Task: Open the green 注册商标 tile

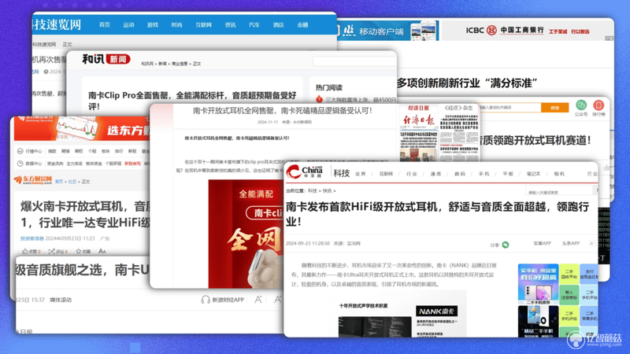Action: [569, 294]
